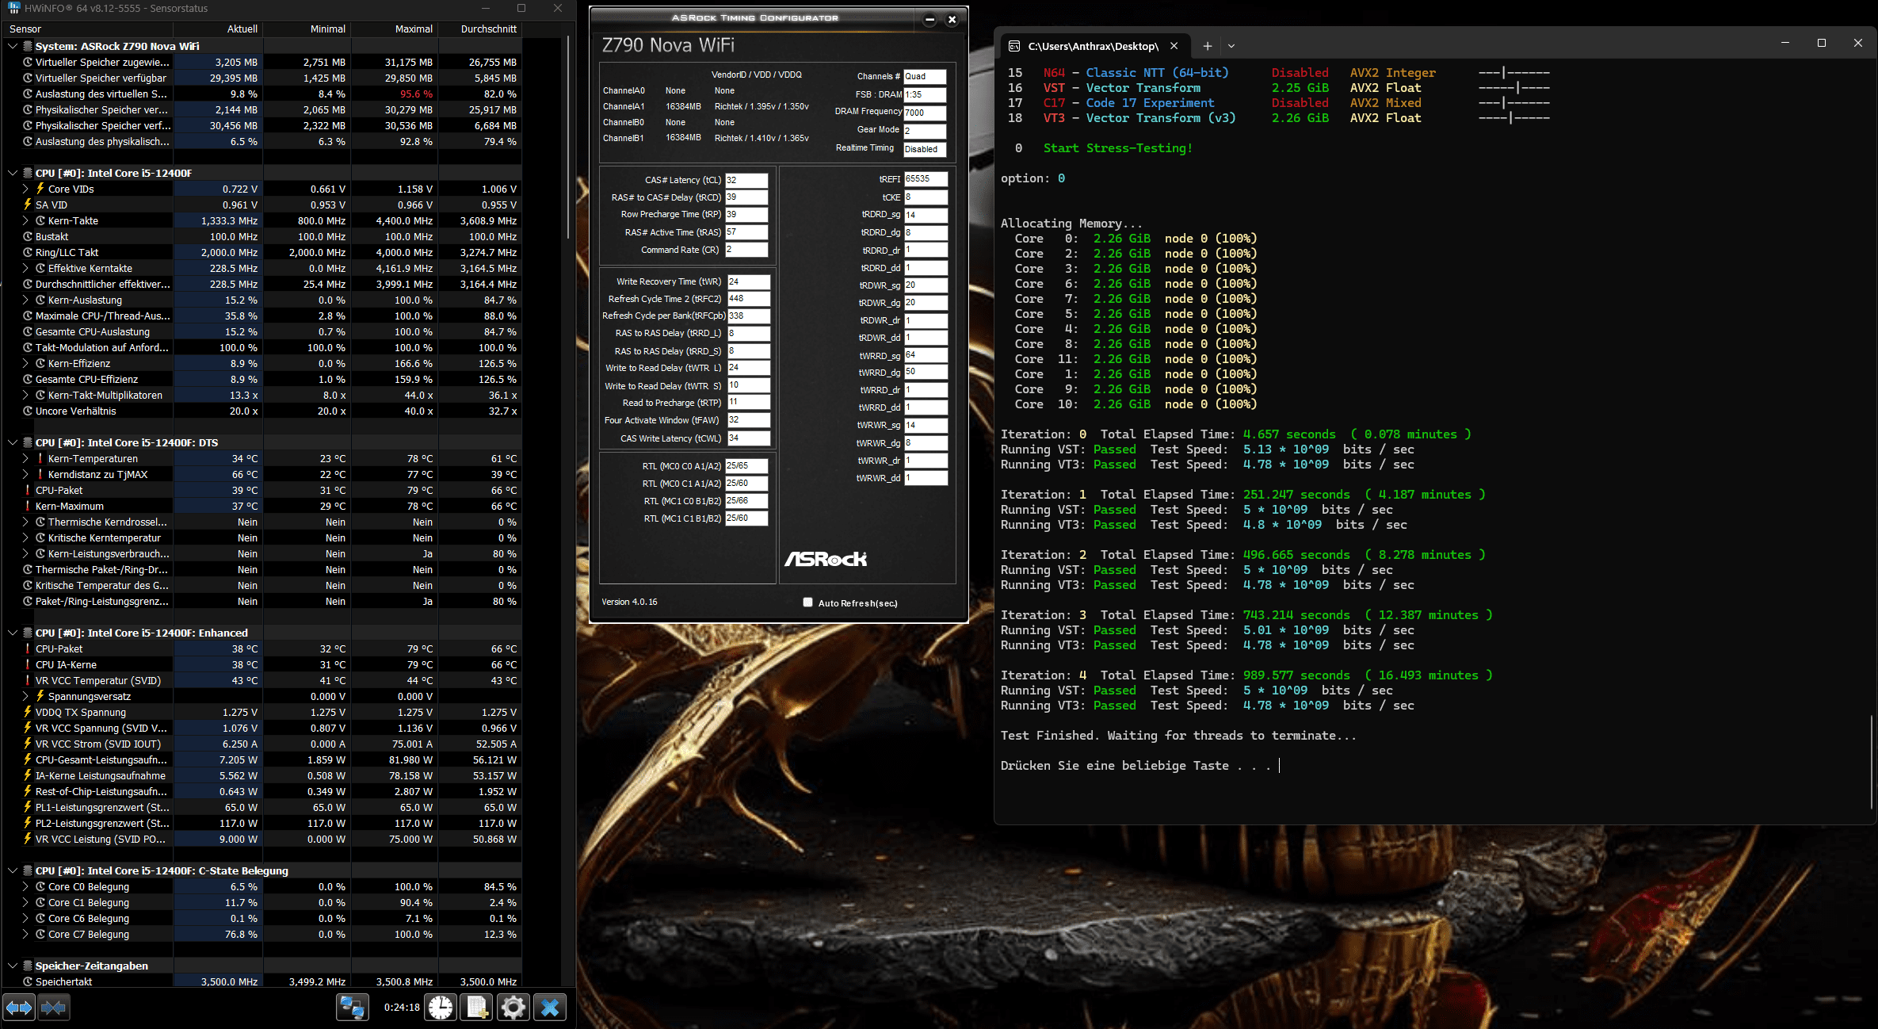Toggle Auto Refresh checkbox in Timing Configurator
Screen dimensions: 1878x1029
[807, 602]
